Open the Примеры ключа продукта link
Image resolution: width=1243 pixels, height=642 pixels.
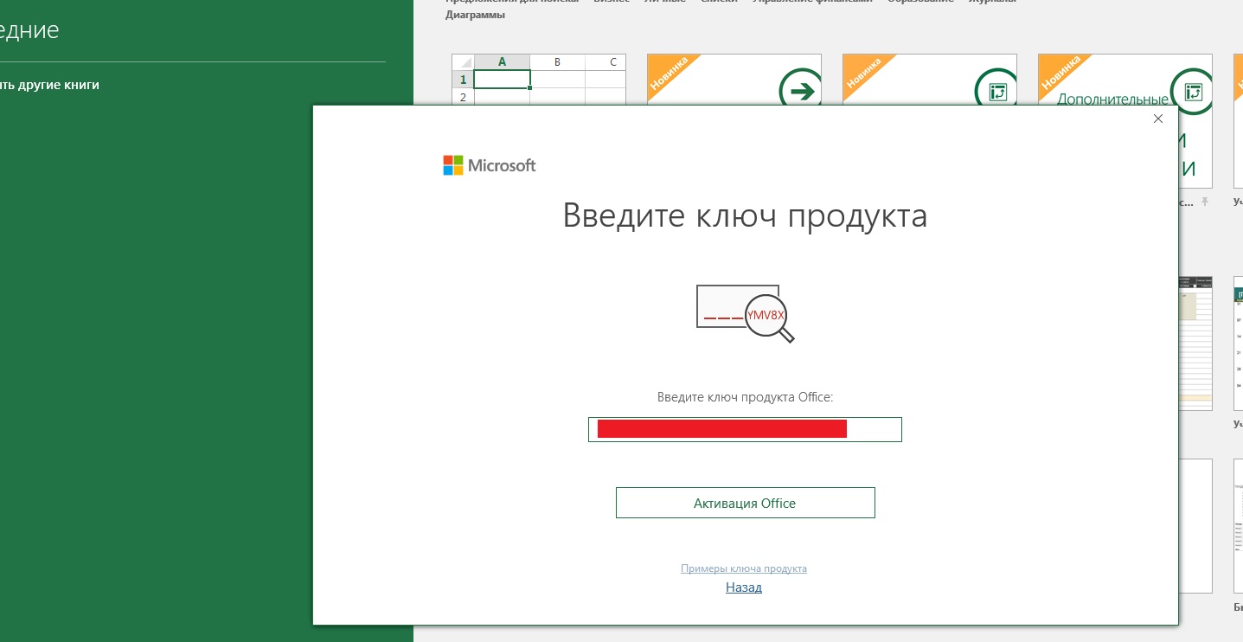pos(744,568)
